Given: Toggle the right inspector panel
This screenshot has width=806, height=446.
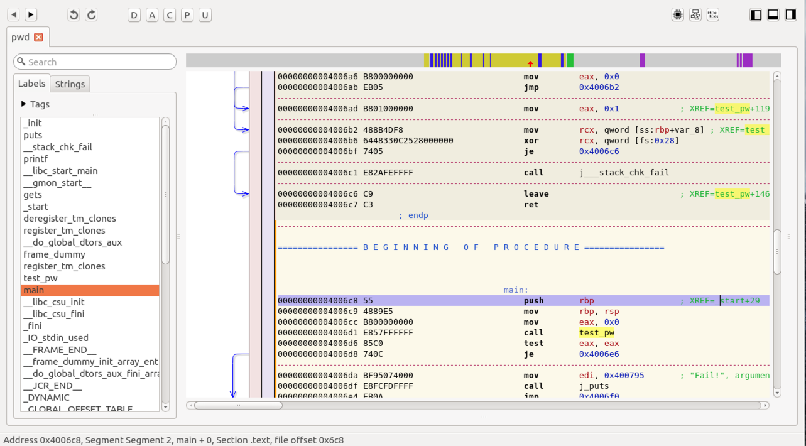Looking at the screenshot, I should tap(791, 15).
